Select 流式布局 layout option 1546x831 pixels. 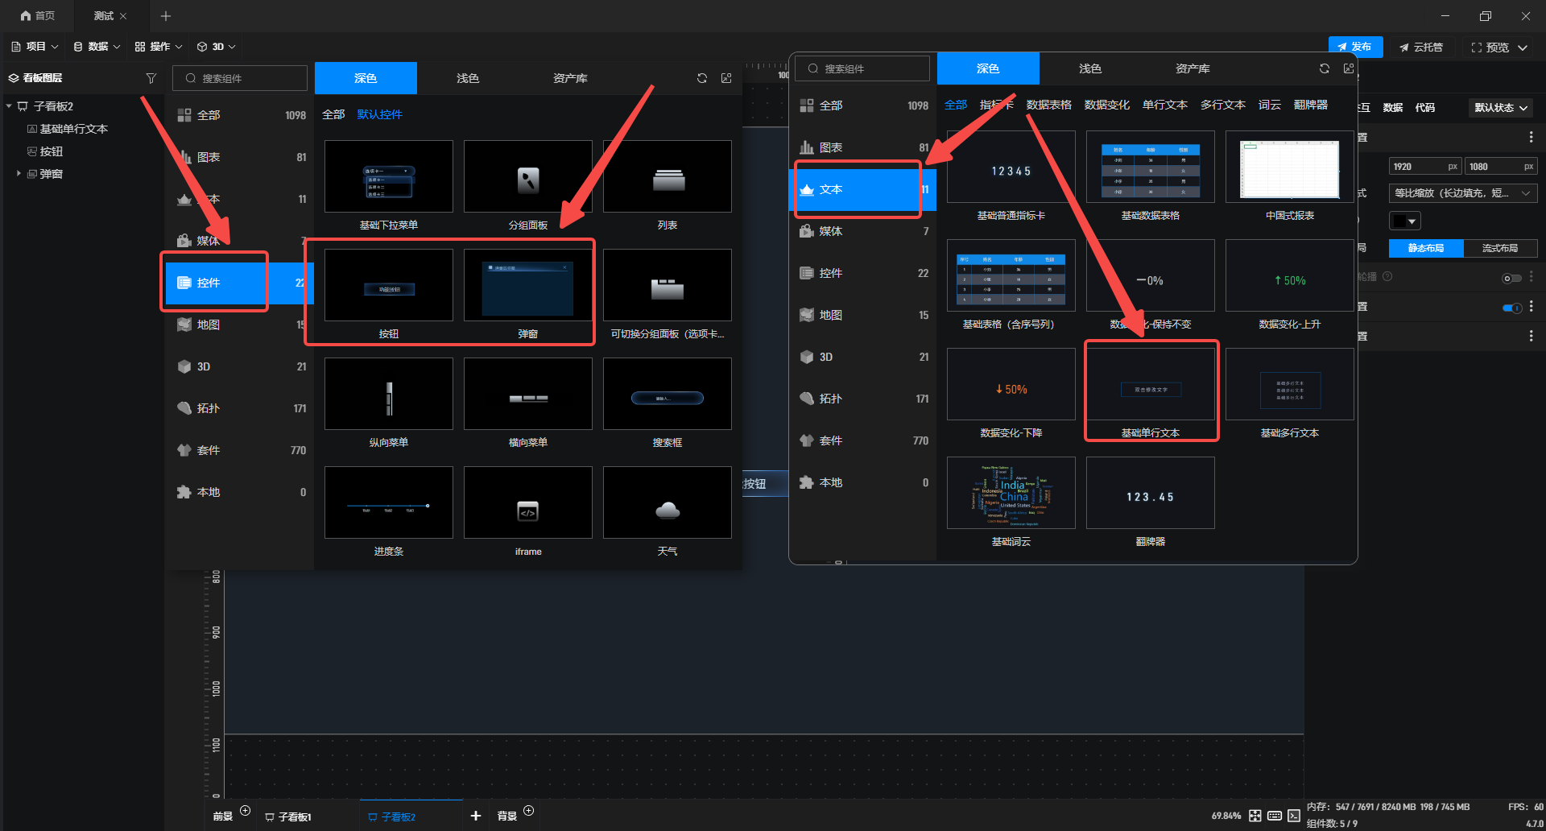click(x=1499, y=248)
